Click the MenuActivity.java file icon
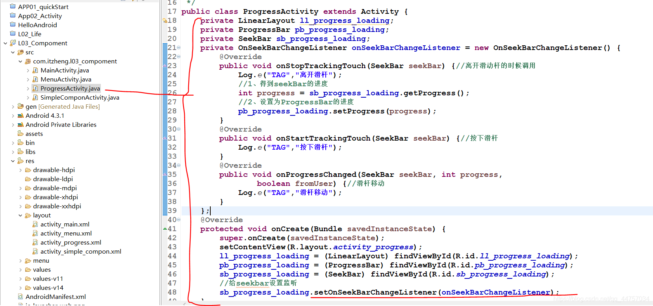Viewport: 653px width, 306px height. tap(35, 79)
